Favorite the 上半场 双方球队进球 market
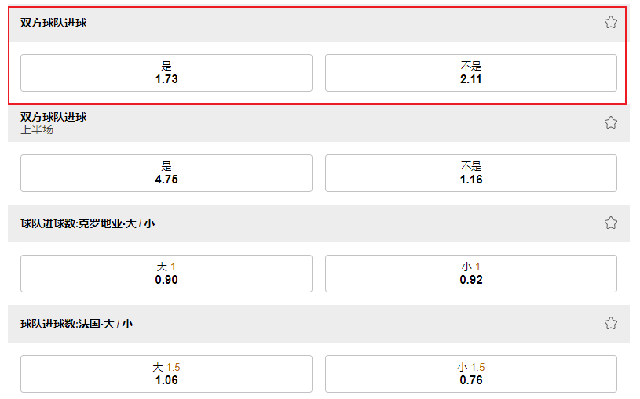640x399 pixels. [x=611, y=122]
